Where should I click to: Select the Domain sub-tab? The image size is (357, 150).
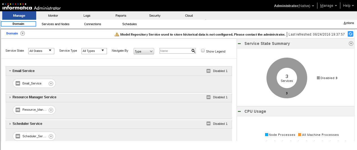click(x=18, y=24)
